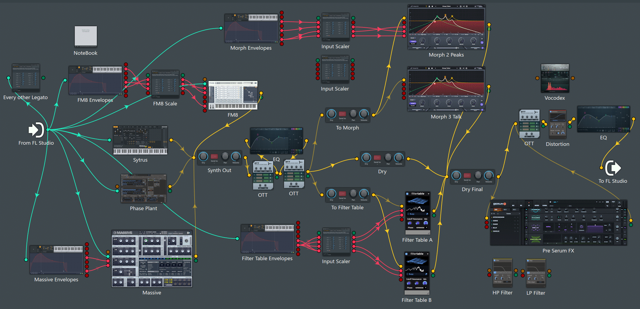Click the Pan knob in the Dry node
This screenshot has width=640, height=309.
tap(388, 157)
